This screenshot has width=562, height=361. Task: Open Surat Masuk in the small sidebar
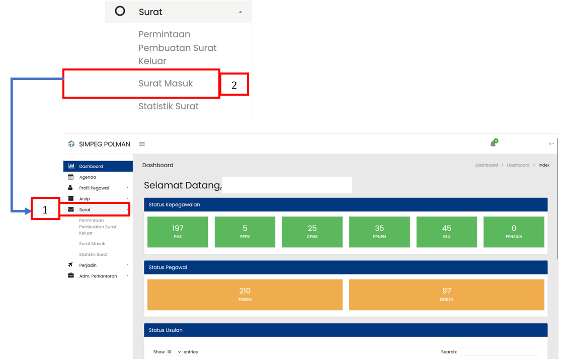click(x=92, y=244)
